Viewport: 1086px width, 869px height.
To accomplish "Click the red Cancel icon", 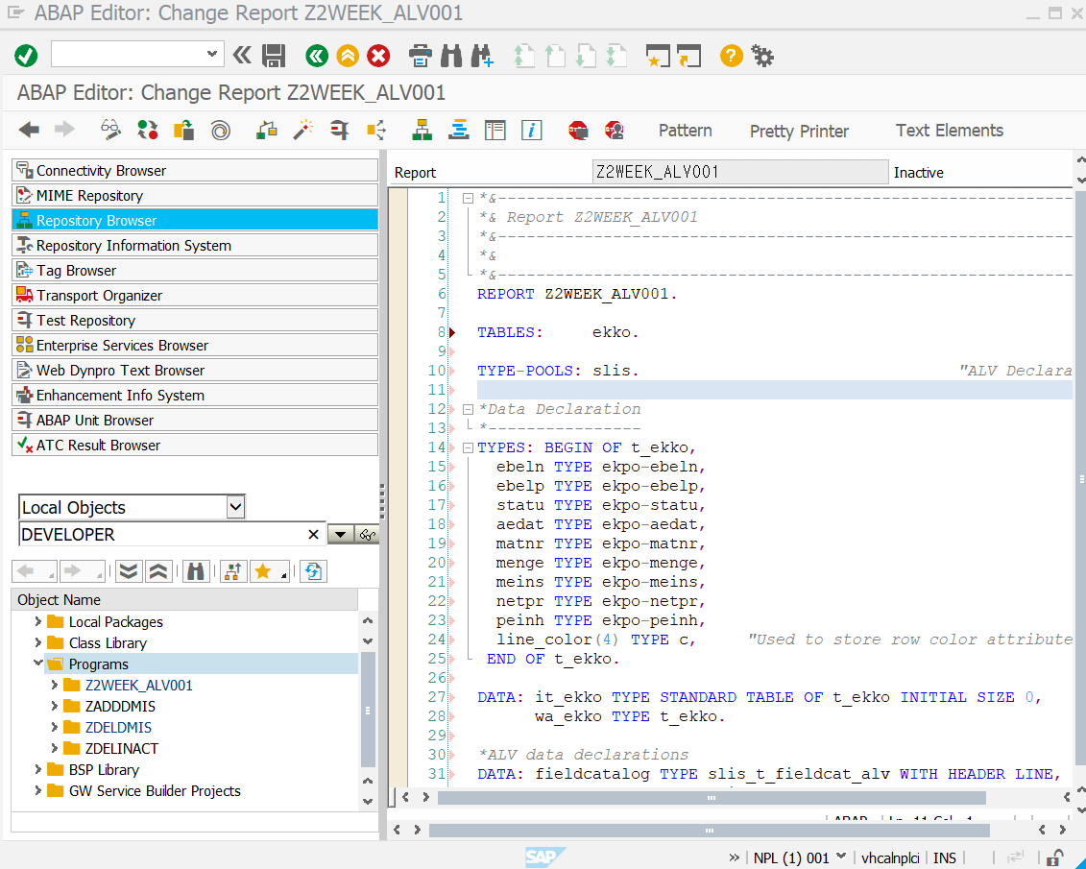I will coord(379,56).
